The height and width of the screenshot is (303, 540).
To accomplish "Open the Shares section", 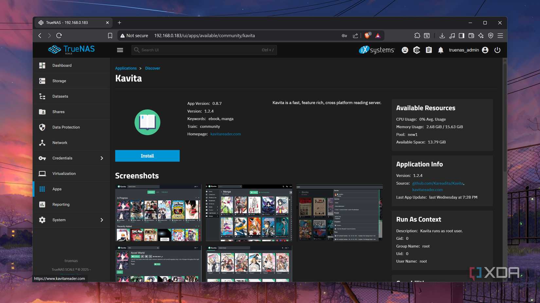I will pyautogui.click(x=71, y=112).
